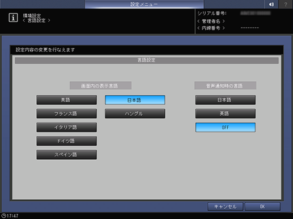Click the 環境設定 breadcrumb text
The height and width of the screenshot is (219, 293).
(x=32, y=15)
